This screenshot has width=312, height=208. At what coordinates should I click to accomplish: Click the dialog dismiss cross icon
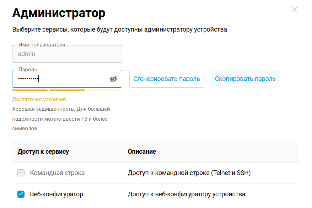click(x=295, y=10)
